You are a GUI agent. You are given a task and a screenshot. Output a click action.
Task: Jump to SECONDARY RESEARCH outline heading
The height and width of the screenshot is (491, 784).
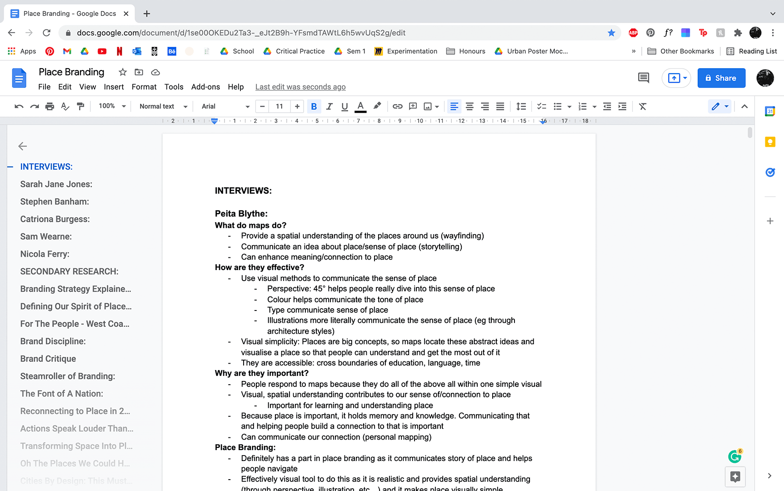pyautogui.click(x=69, y=271)
